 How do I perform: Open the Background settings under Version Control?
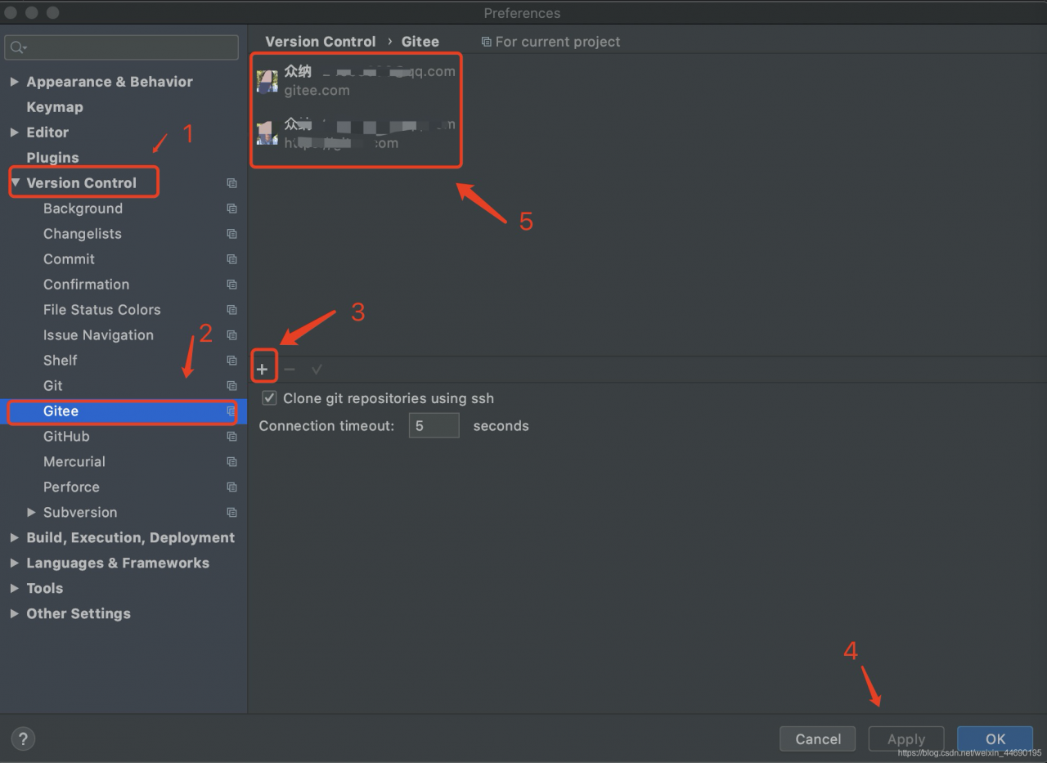[83, 209]
